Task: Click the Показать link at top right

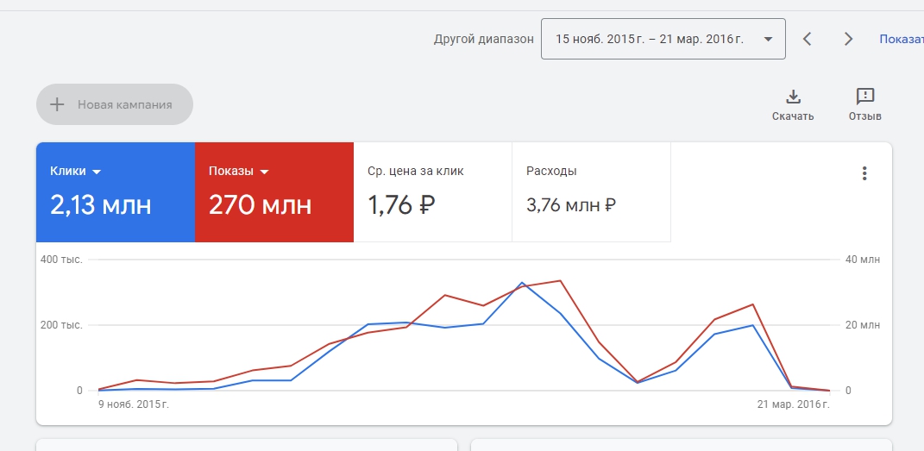Action: coord(901,39)
